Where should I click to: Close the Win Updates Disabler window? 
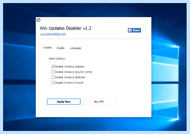[x=146, y=20]
